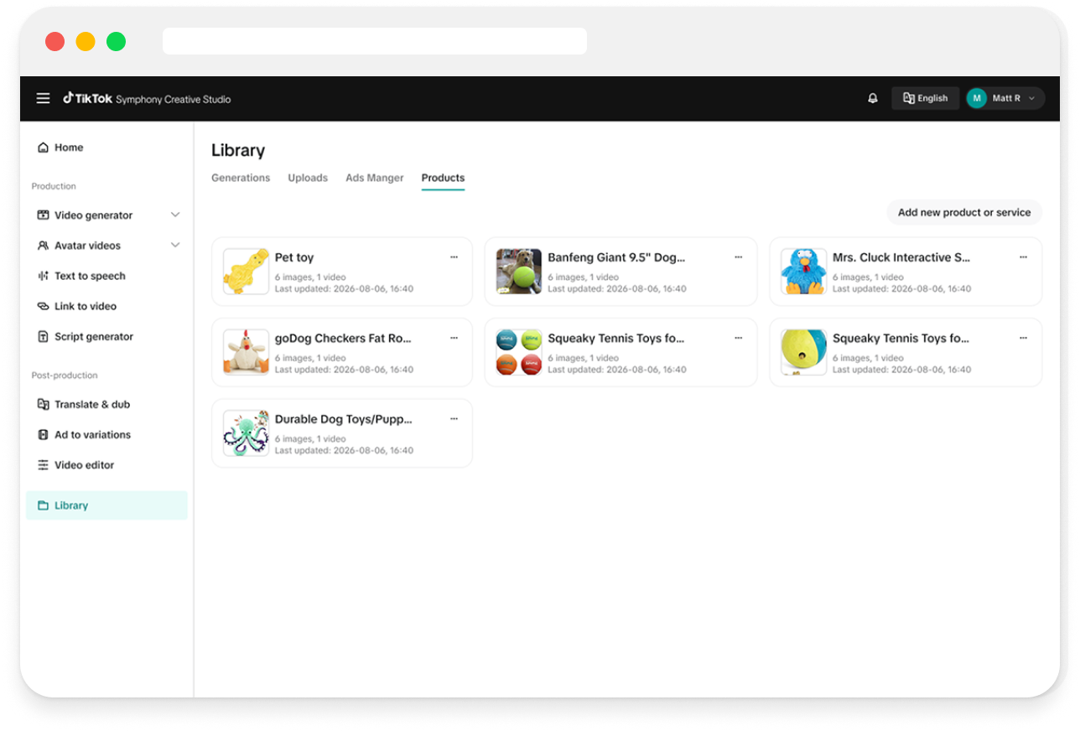Switch to the Uploads tab
Viewport: 1080px width, 731px height.
tap(308, 178)
